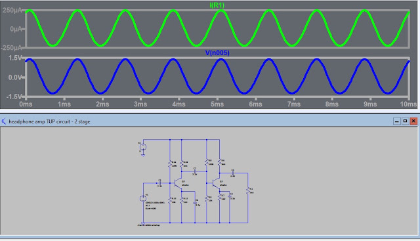Image resolution: width=420 pixels, height=241 pixels.
Task: Click the first-stage transistor Q1 symbol
Action: pyautogui.click(x=178, y=183)
